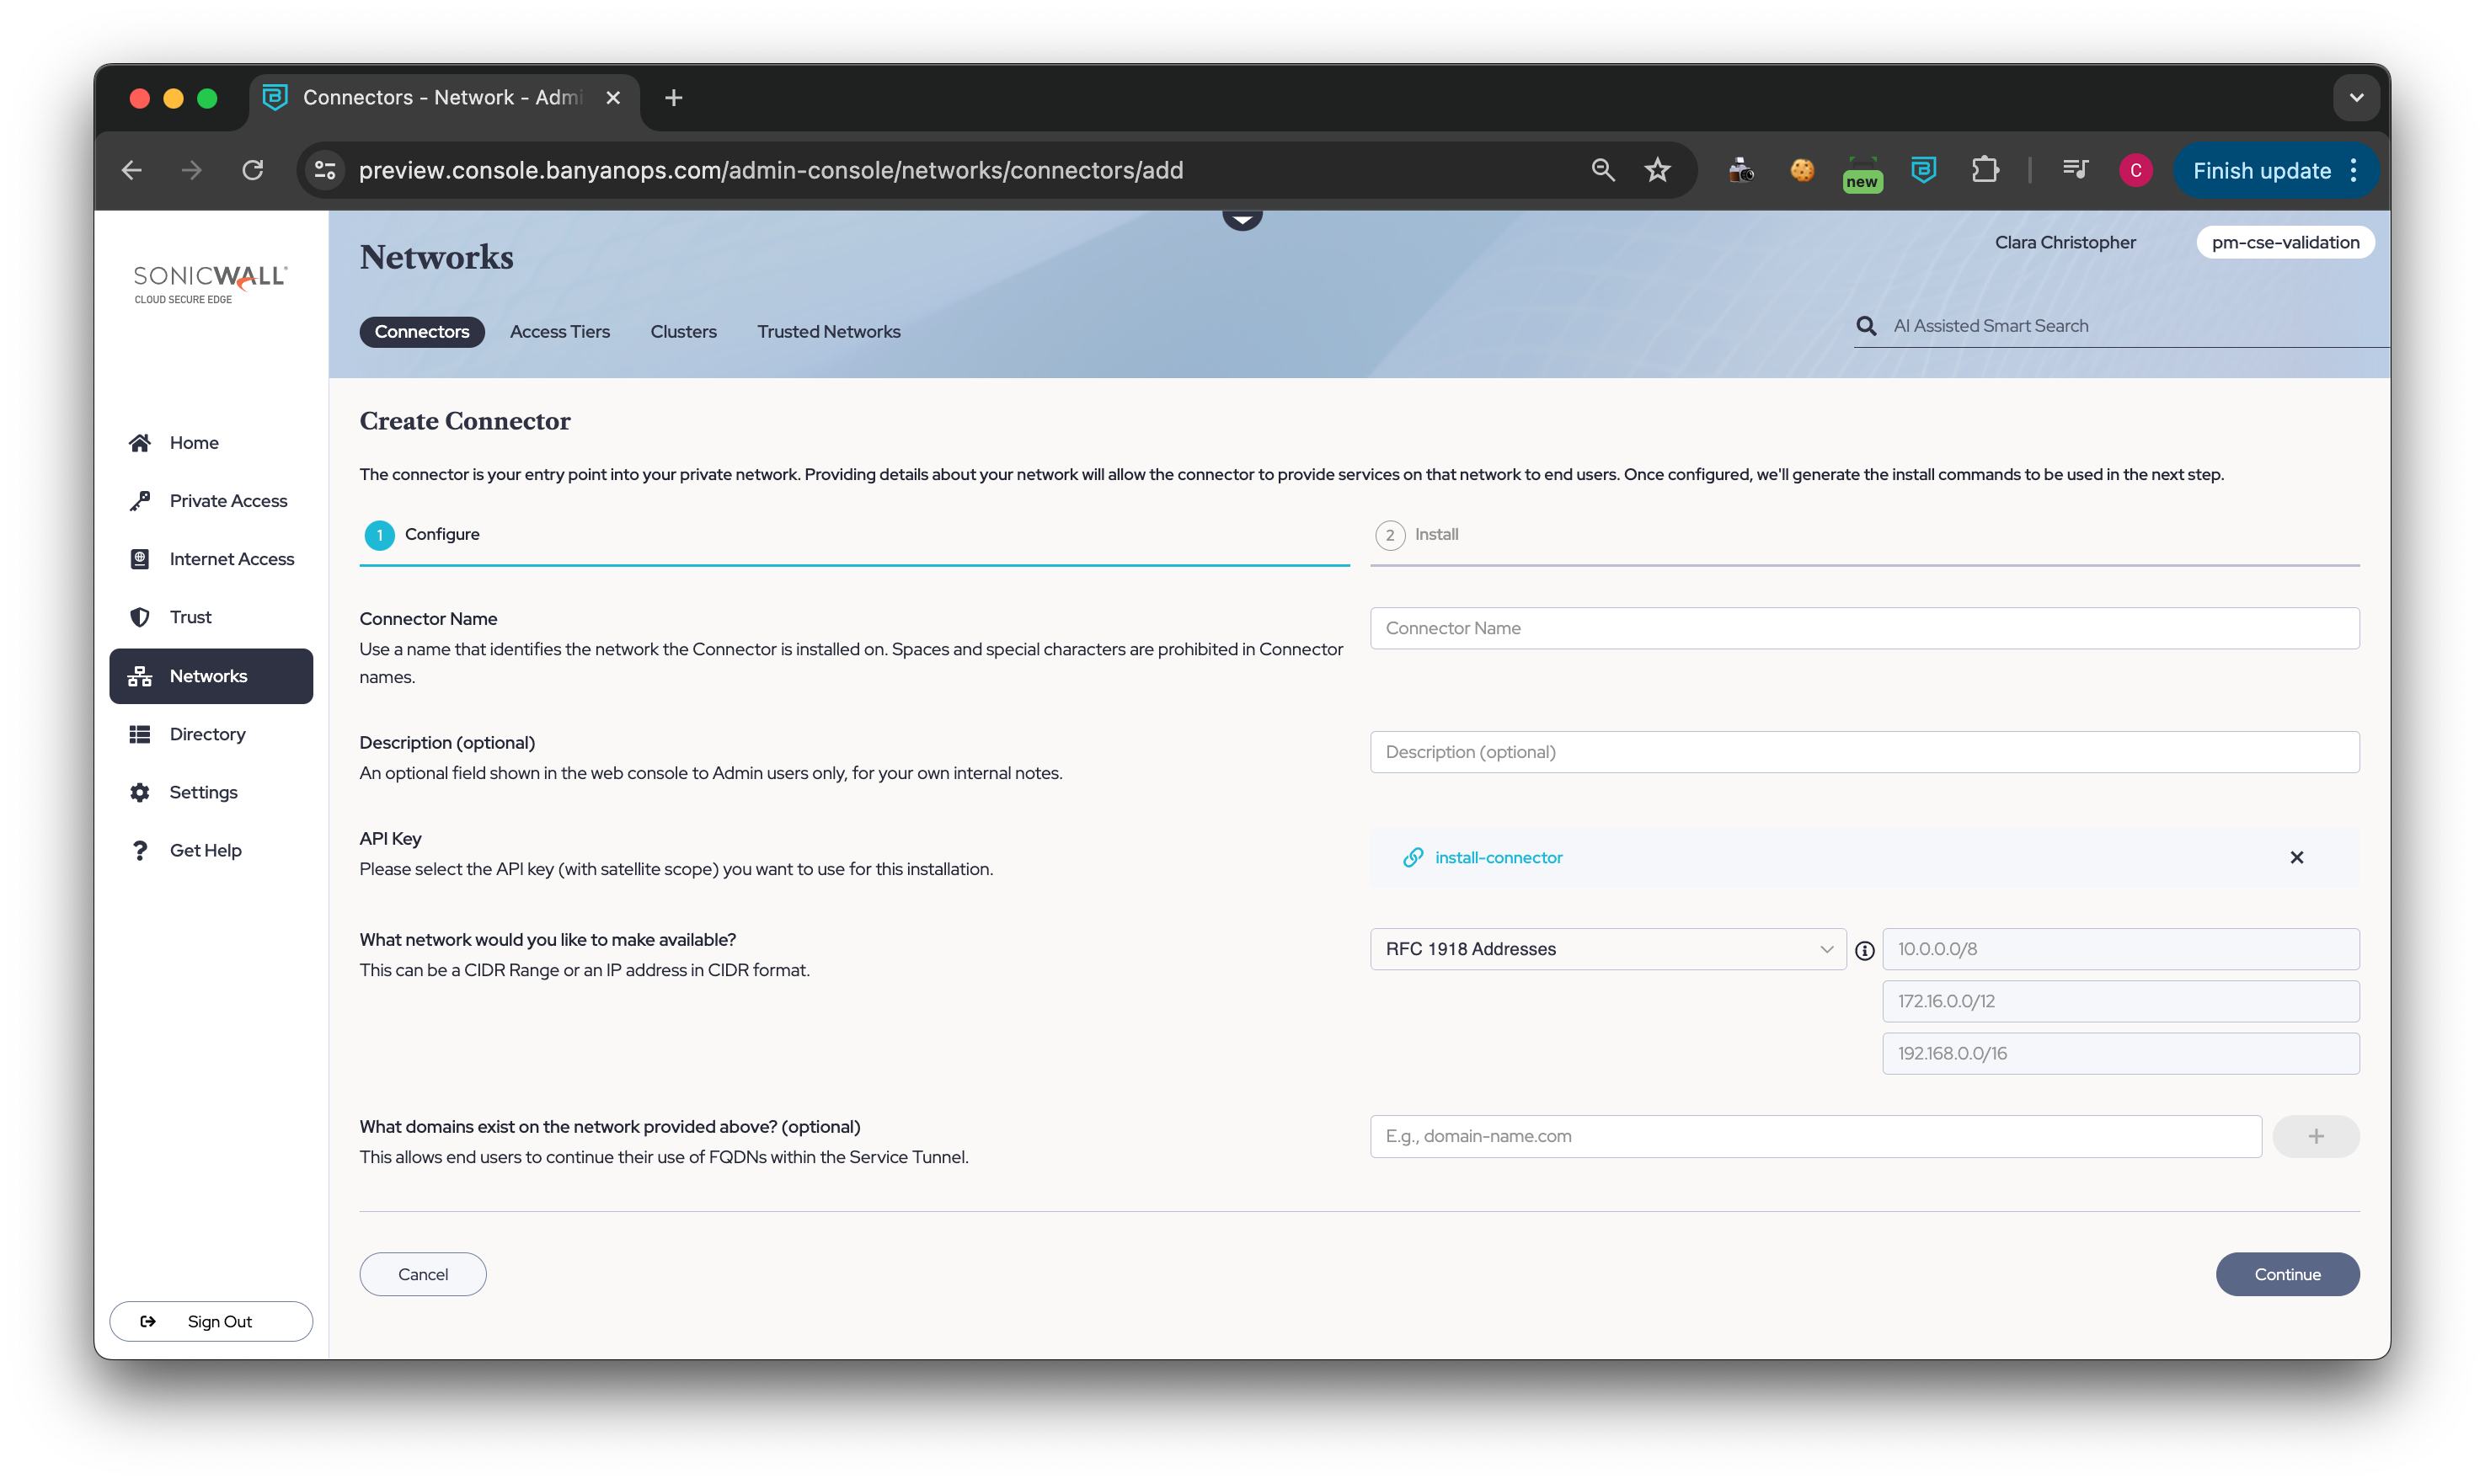Click the Trust shield icon
This screenshot has height=1484, width=2485.
point(140,617)
